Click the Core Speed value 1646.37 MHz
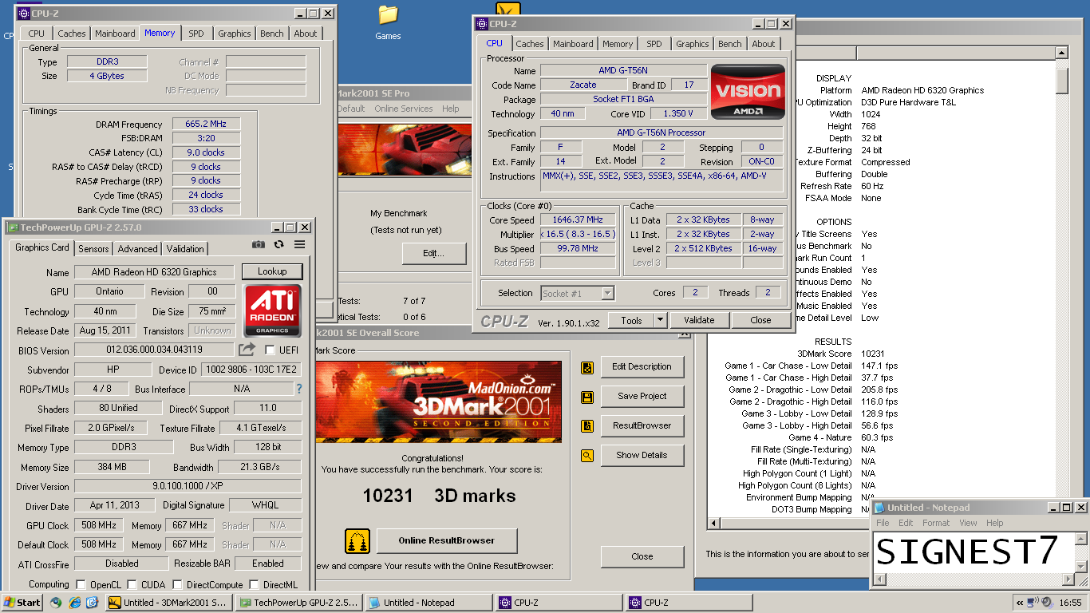This screenshot has height=613, width=1090. click(x=579, y=220)
